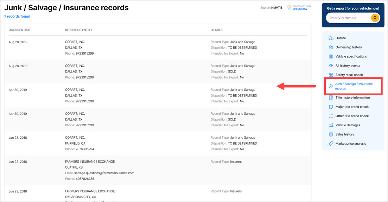Click the document icon beside Title history information

click(331, 97)
